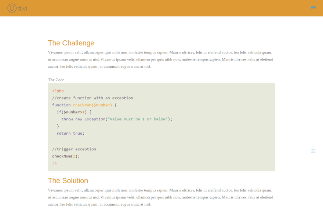The image size is (323, 212).
Task: Click the paragraph text under The Solution
Action: coord(160,197)
